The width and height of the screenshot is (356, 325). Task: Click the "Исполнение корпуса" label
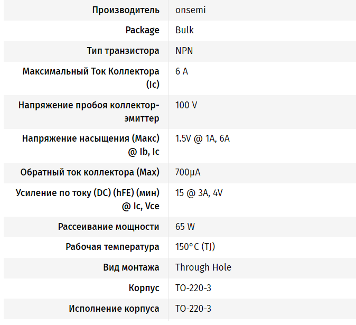click(x=114, y=309)
